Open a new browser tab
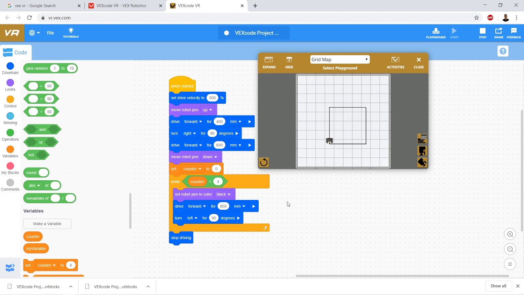Image resolution: width=524 pixels, height=295 pixels. coord(255,6)
